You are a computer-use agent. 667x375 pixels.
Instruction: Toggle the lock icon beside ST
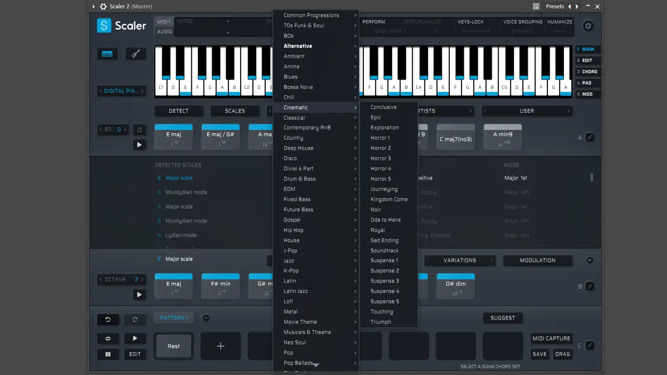pyautogui.click(x=139, y=129)
